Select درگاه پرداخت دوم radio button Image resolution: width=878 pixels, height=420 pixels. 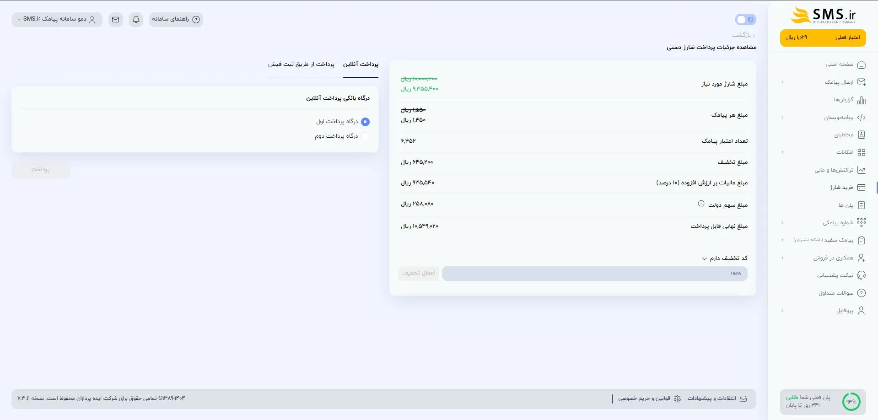point(365,136)
